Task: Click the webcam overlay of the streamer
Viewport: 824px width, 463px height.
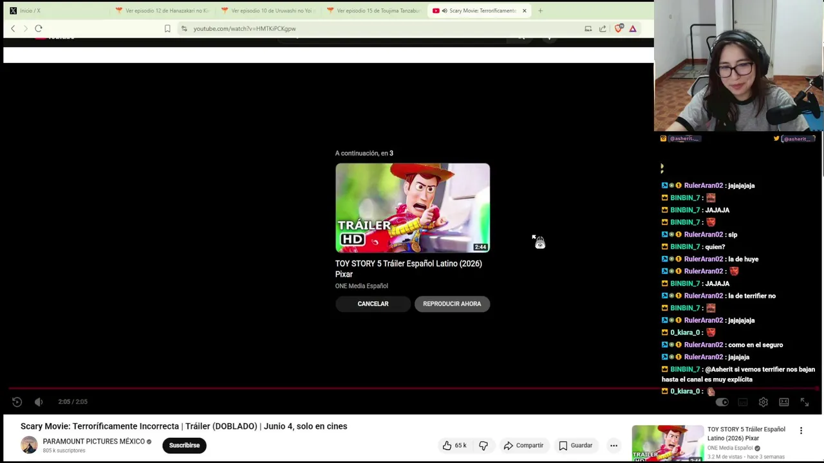Action: (x=738, y=66)
